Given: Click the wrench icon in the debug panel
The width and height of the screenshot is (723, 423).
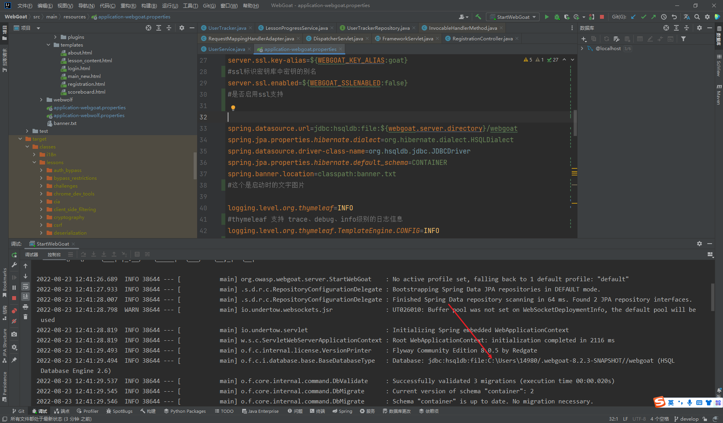Looking at the screenshot, I should [x=14, y=265].
